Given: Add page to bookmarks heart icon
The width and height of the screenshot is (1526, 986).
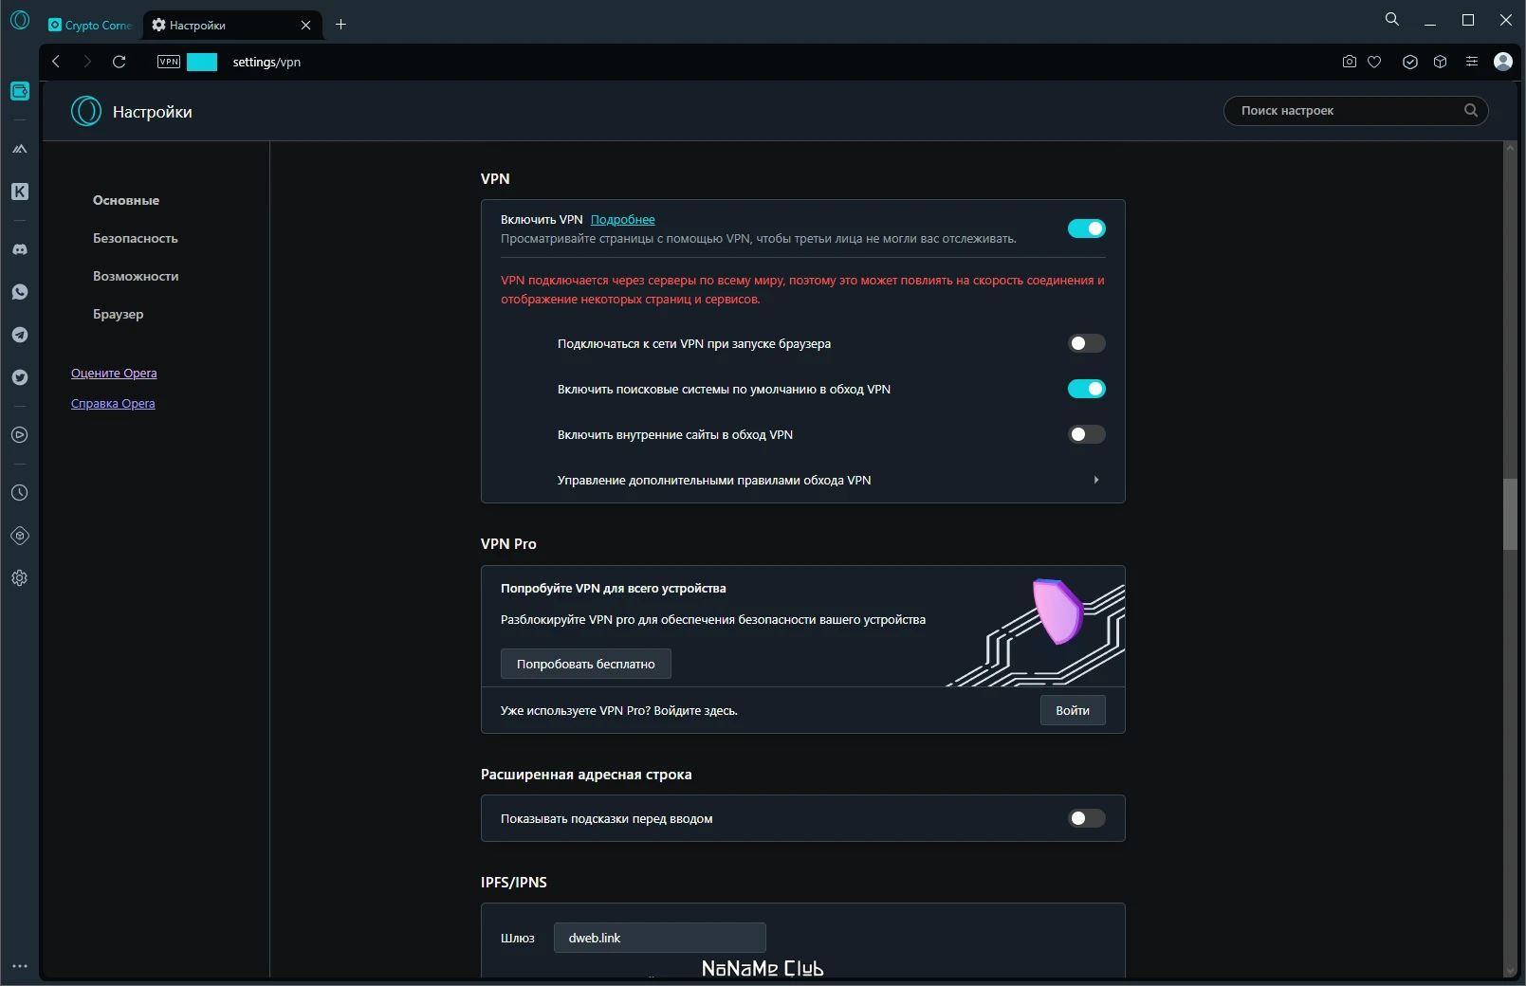Looking at the screenshot, I should [1374, 62].
